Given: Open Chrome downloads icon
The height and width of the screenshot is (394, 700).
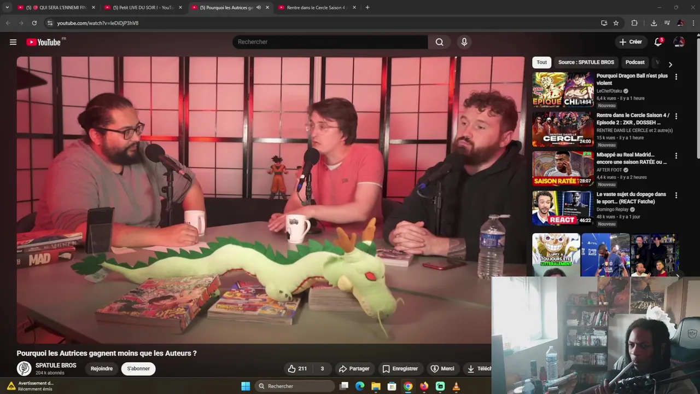Looking at the screenshot, I should 654,23.
